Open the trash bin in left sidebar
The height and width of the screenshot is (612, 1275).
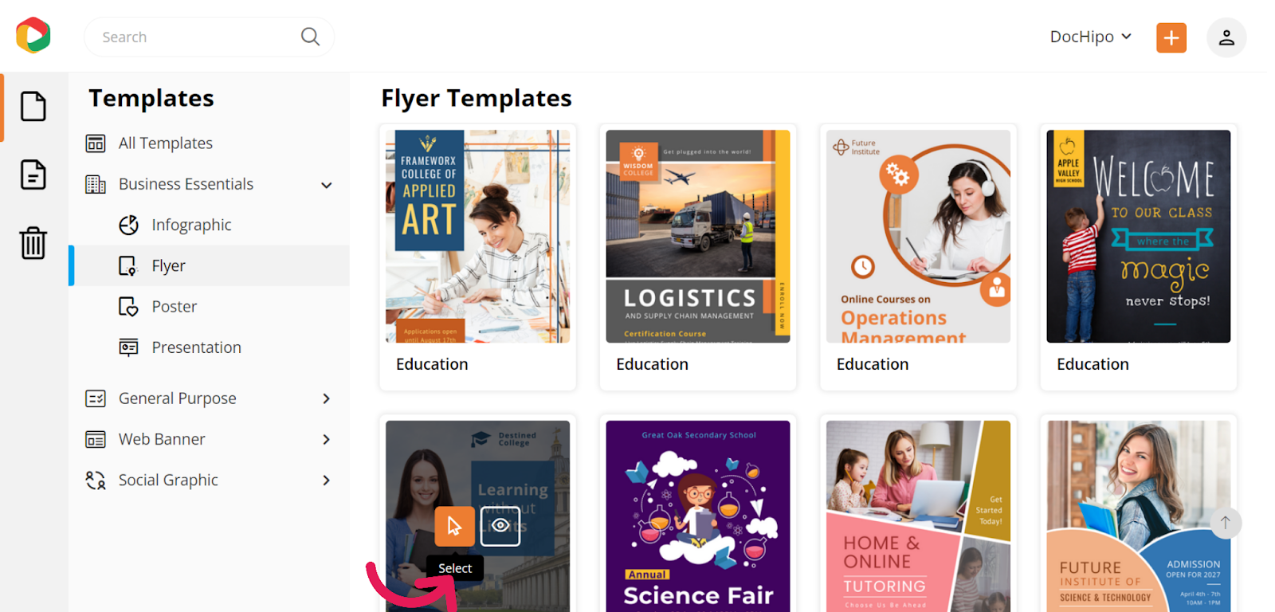(x=33, y=243)
